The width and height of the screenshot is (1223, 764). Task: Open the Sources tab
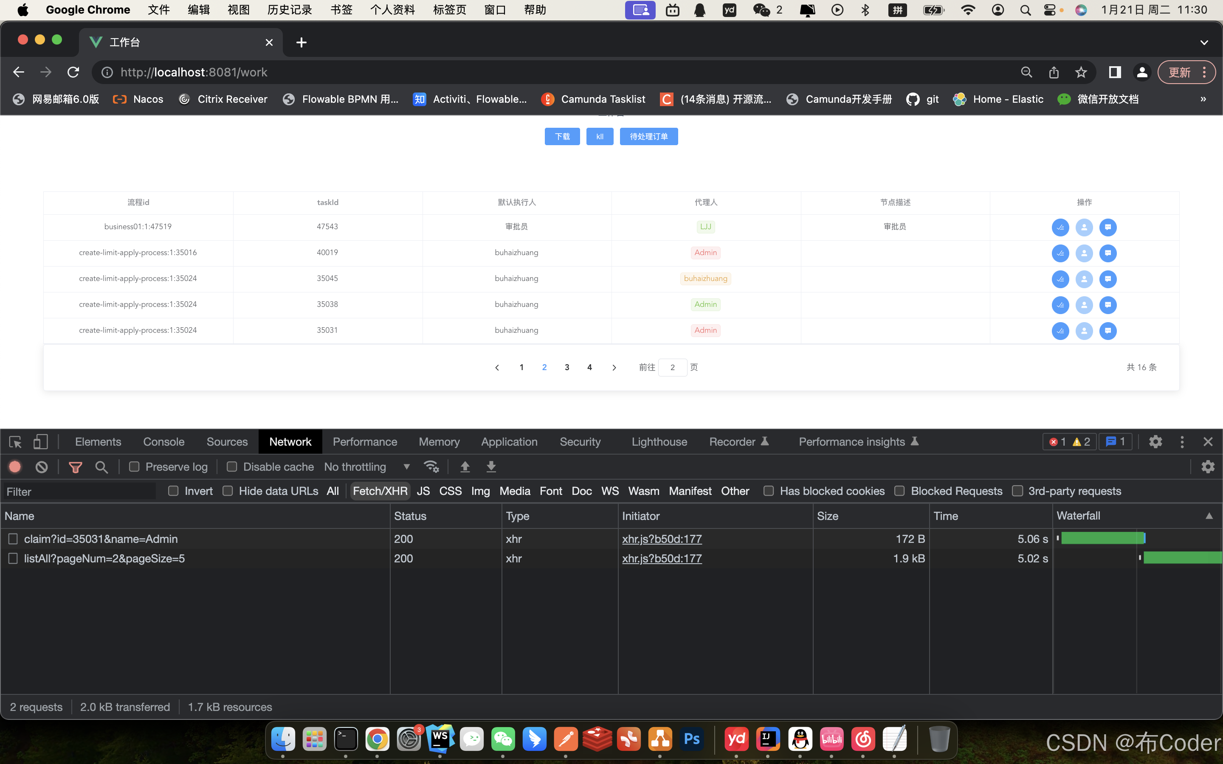coord(227,442)
